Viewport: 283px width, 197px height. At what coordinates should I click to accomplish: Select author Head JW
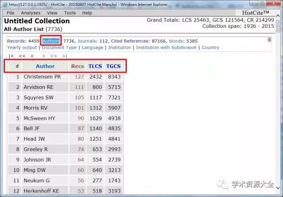[x=34, y=139]
